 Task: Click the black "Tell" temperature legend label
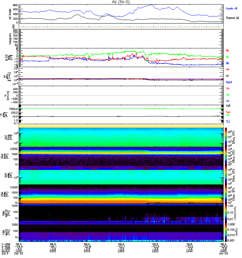[x=228, y=106]
